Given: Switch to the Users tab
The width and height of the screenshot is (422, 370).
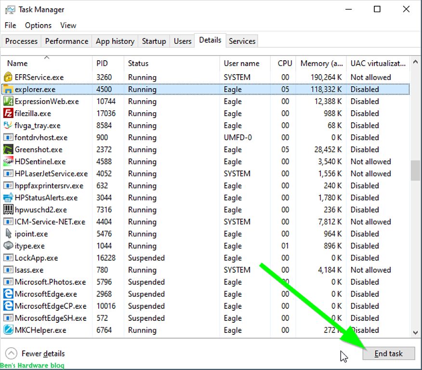Looking at the screenshot, I should pyautogui.click(x=183, y=41).
